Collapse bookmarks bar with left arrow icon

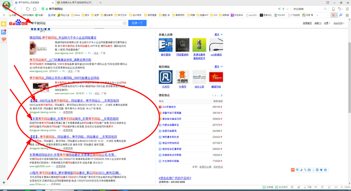[4, 15]
